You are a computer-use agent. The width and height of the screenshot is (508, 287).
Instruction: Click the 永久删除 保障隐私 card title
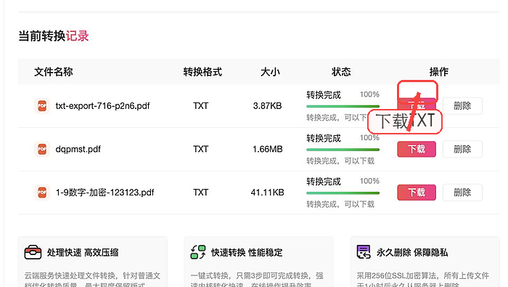point(412,252)
